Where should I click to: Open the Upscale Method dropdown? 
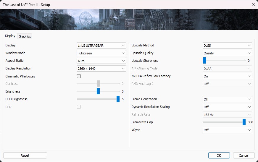click(227, 46)
